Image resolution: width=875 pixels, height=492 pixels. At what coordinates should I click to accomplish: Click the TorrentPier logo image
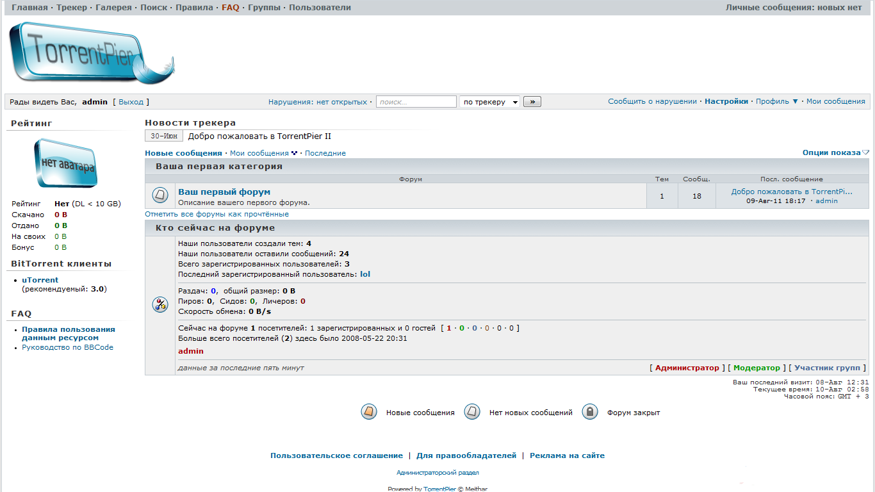click(90, 54)
